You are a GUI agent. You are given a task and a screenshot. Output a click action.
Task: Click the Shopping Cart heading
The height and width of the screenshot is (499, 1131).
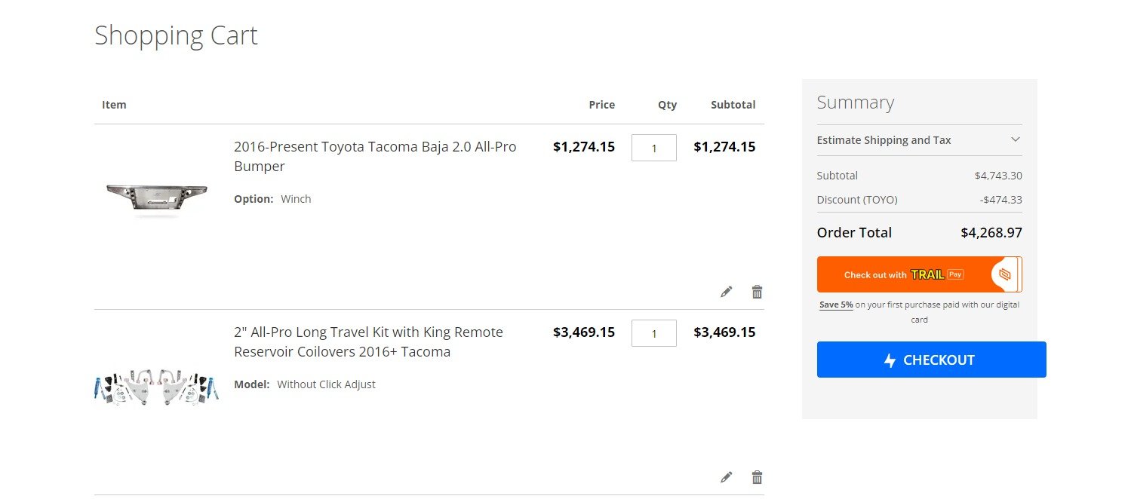coord(176,35)
